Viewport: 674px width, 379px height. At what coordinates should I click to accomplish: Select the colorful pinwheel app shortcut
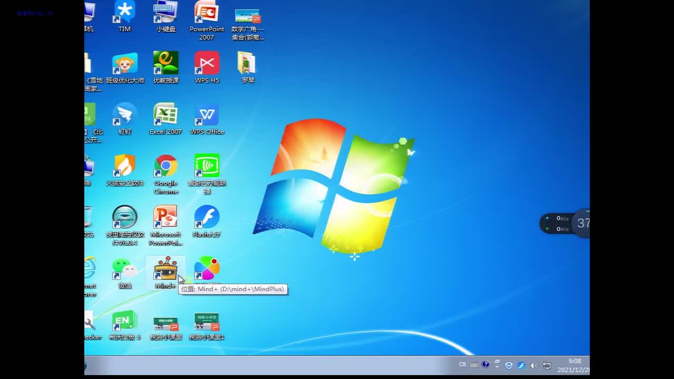[207, 269]
